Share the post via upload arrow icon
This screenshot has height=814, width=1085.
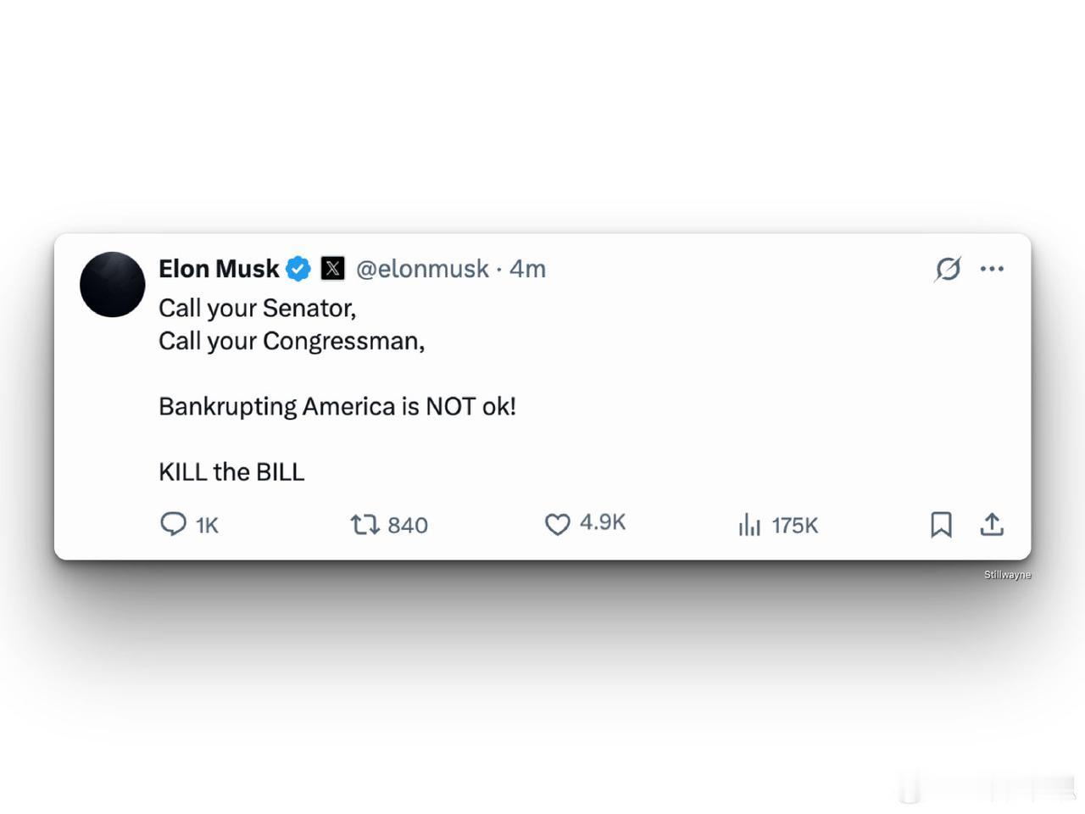[992, 525]
